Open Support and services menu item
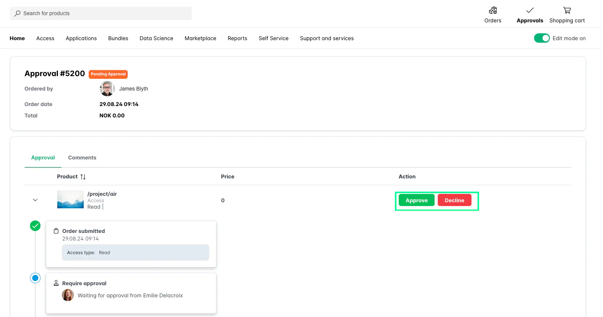Image resolution: width=603 pixels, height=317 pixels. [x=327, y=38]
